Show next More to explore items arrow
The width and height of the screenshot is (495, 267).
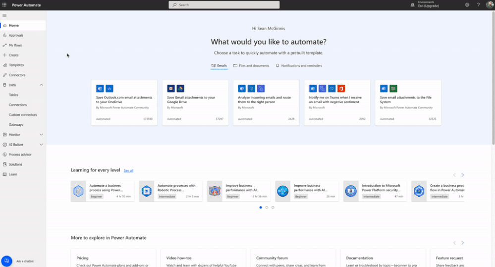click(x=462, y=243)
